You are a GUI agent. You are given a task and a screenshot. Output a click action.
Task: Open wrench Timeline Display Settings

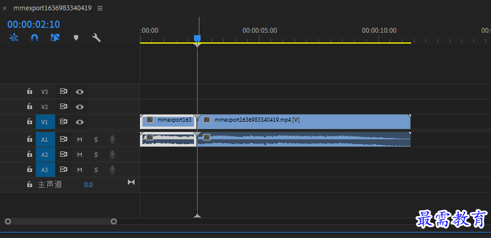click(96, 38)
